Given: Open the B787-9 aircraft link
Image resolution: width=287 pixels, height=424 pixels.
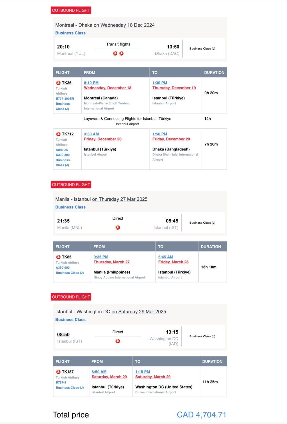Looking at the screenshot, I should (x=61, y=383).
